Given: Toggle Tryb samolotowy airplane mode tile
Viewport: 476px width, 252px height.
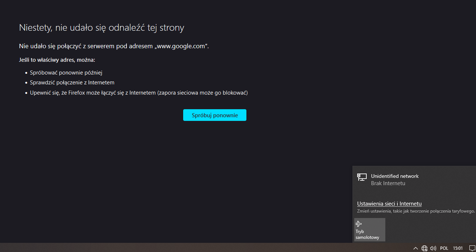Looking at the screenshot, I should 369,230.
